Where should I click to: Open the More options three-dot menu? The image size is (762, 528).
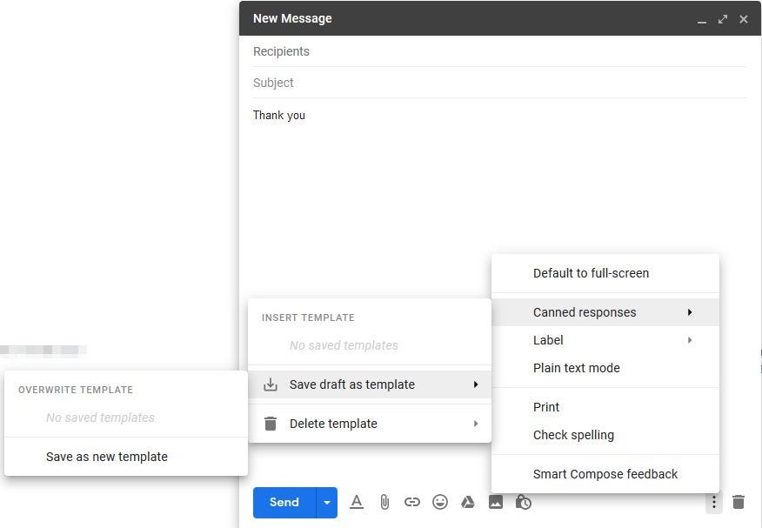point(713,502)
